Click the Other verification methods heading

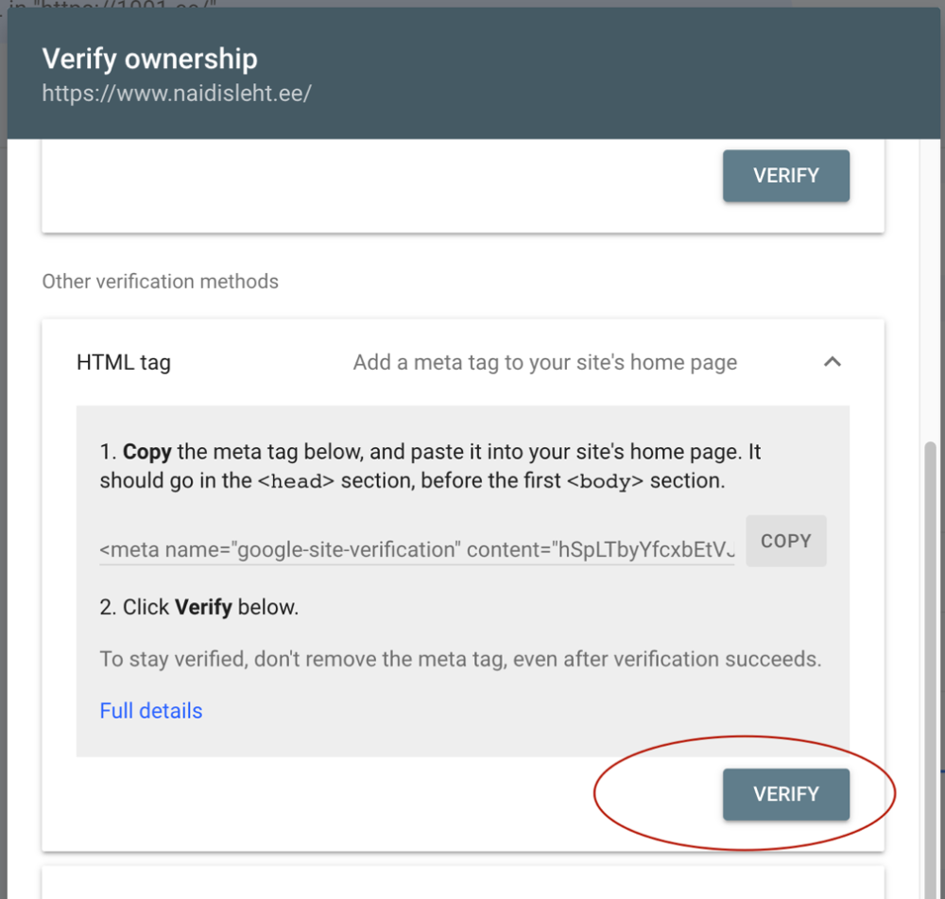pos(161,282)
